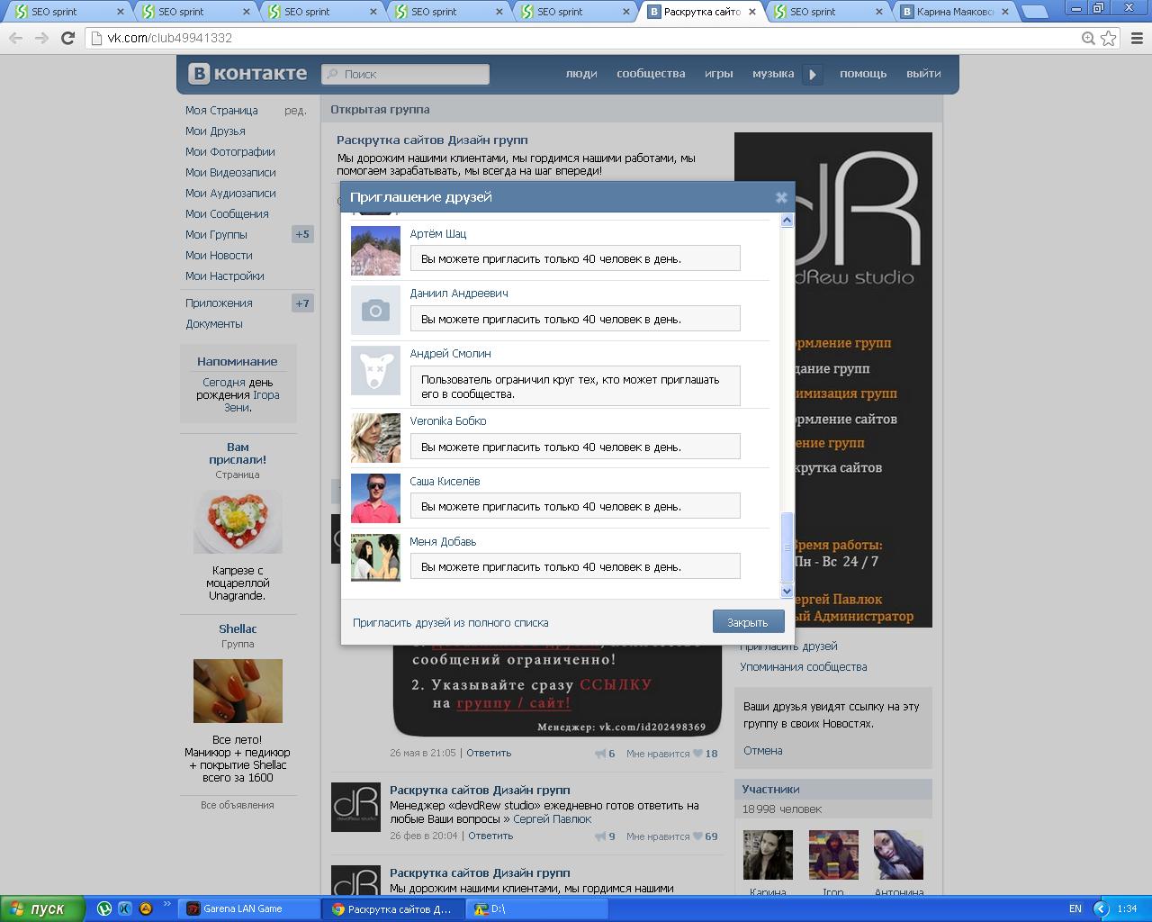The width and height of the screenshot is (1152, 922).
Task: Click the heart like icon on 26 фев post
Action: [x=697, y=836]
